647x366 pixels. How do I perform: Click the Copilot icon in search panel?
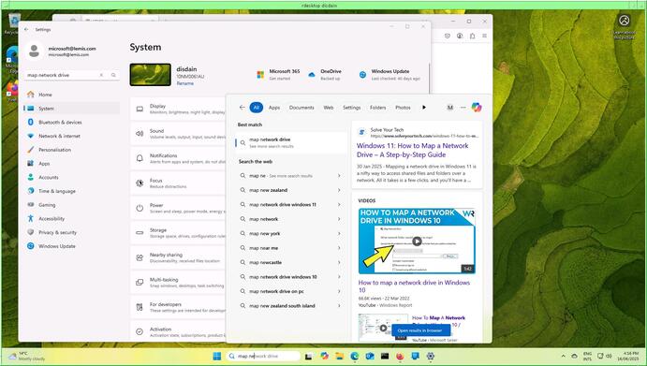click(477, 108)
